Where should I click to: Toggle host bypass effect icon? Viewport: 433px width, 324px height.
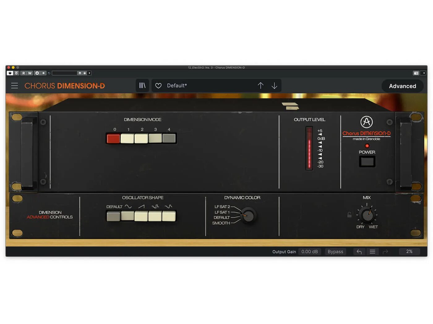(16, 73)
